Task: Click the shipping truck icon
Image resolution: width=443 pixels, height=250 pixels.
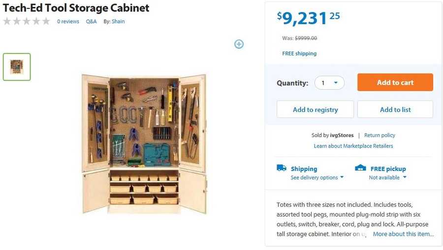Action: tap(282, 168)
